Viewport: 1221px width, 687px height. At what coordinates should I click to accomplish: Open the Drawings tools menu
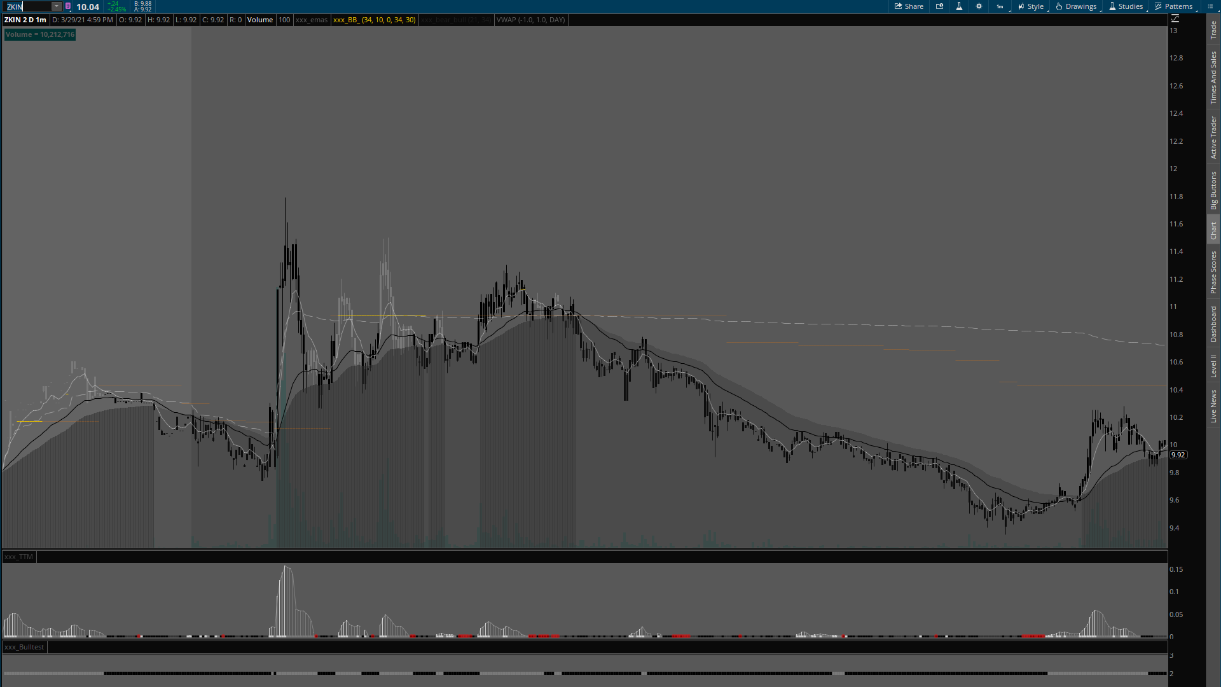click(1076, 6)
